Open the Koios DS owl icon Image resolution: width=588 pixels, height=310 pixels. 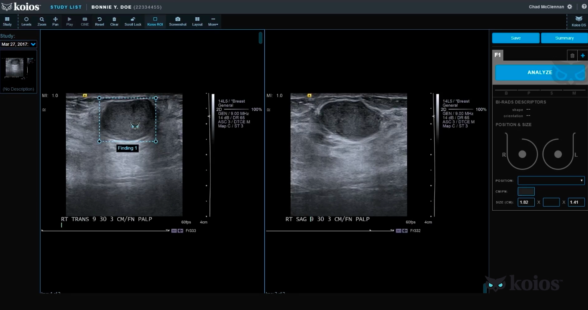pyautogui.click(x=579, y=21)
